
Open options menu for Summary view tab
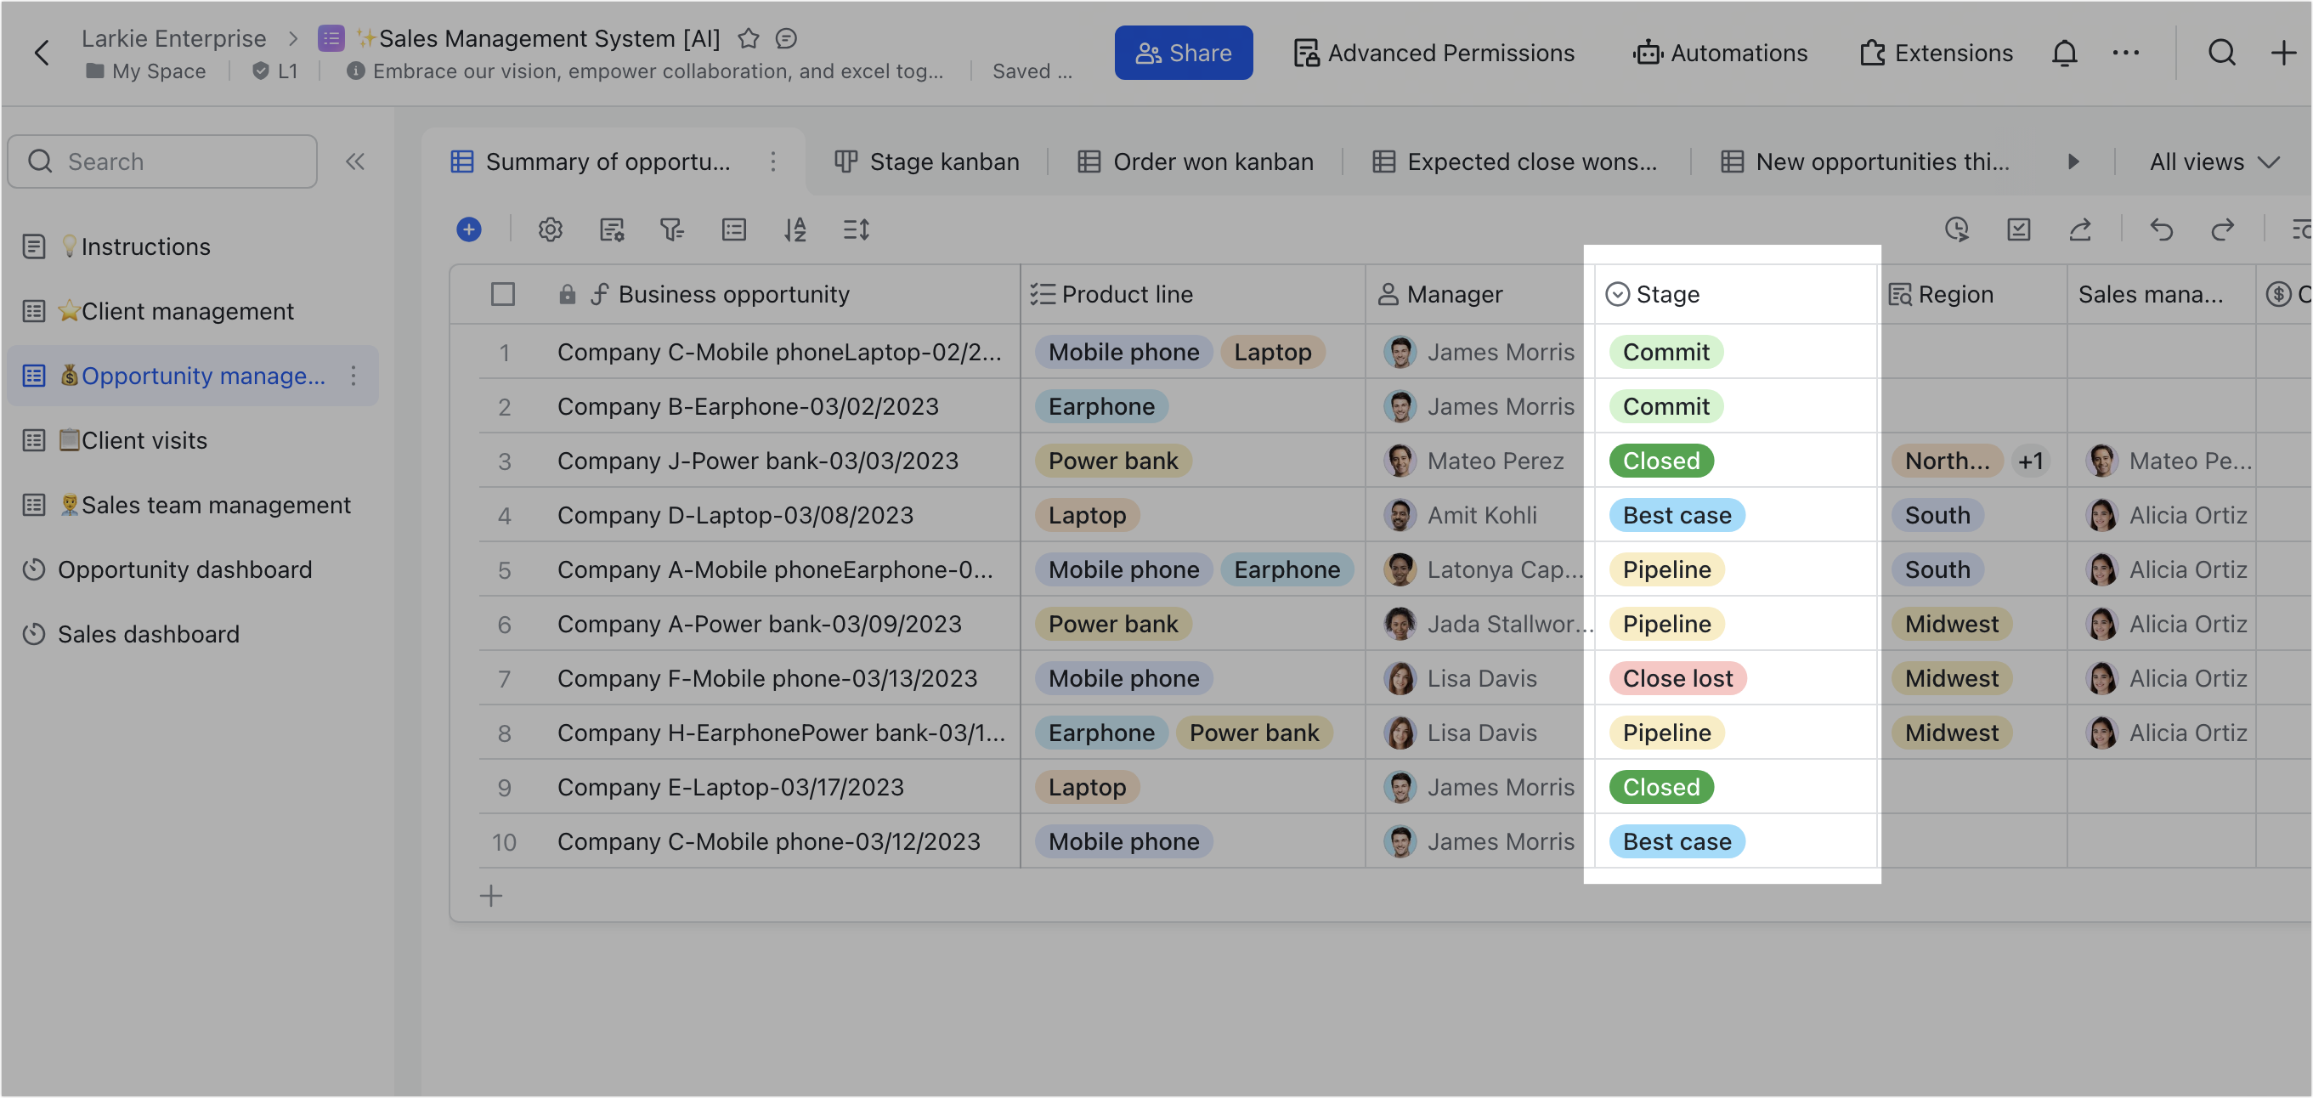pyautogui.click(x=773, y=161)
